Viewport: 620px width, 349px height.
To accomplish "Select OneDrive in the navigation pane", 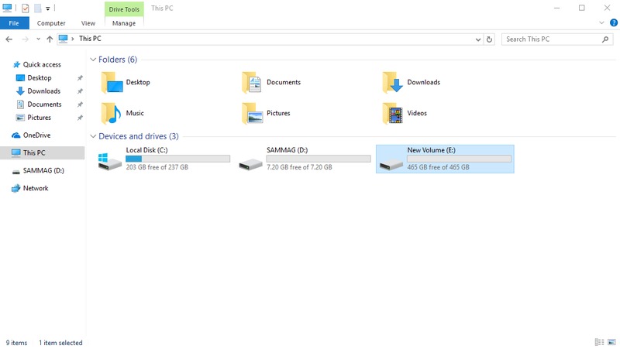I will pos(36,135).
